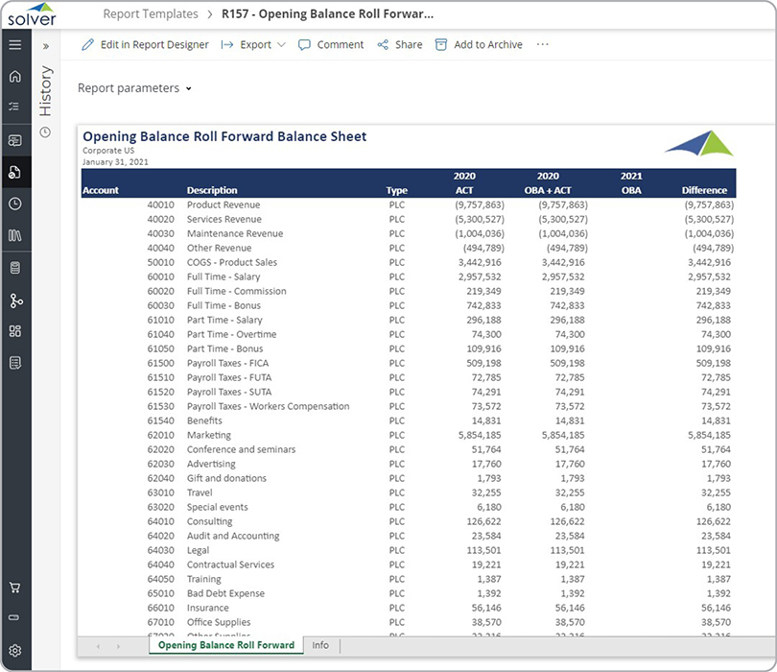Click the Account column header

tap(101, 190)
